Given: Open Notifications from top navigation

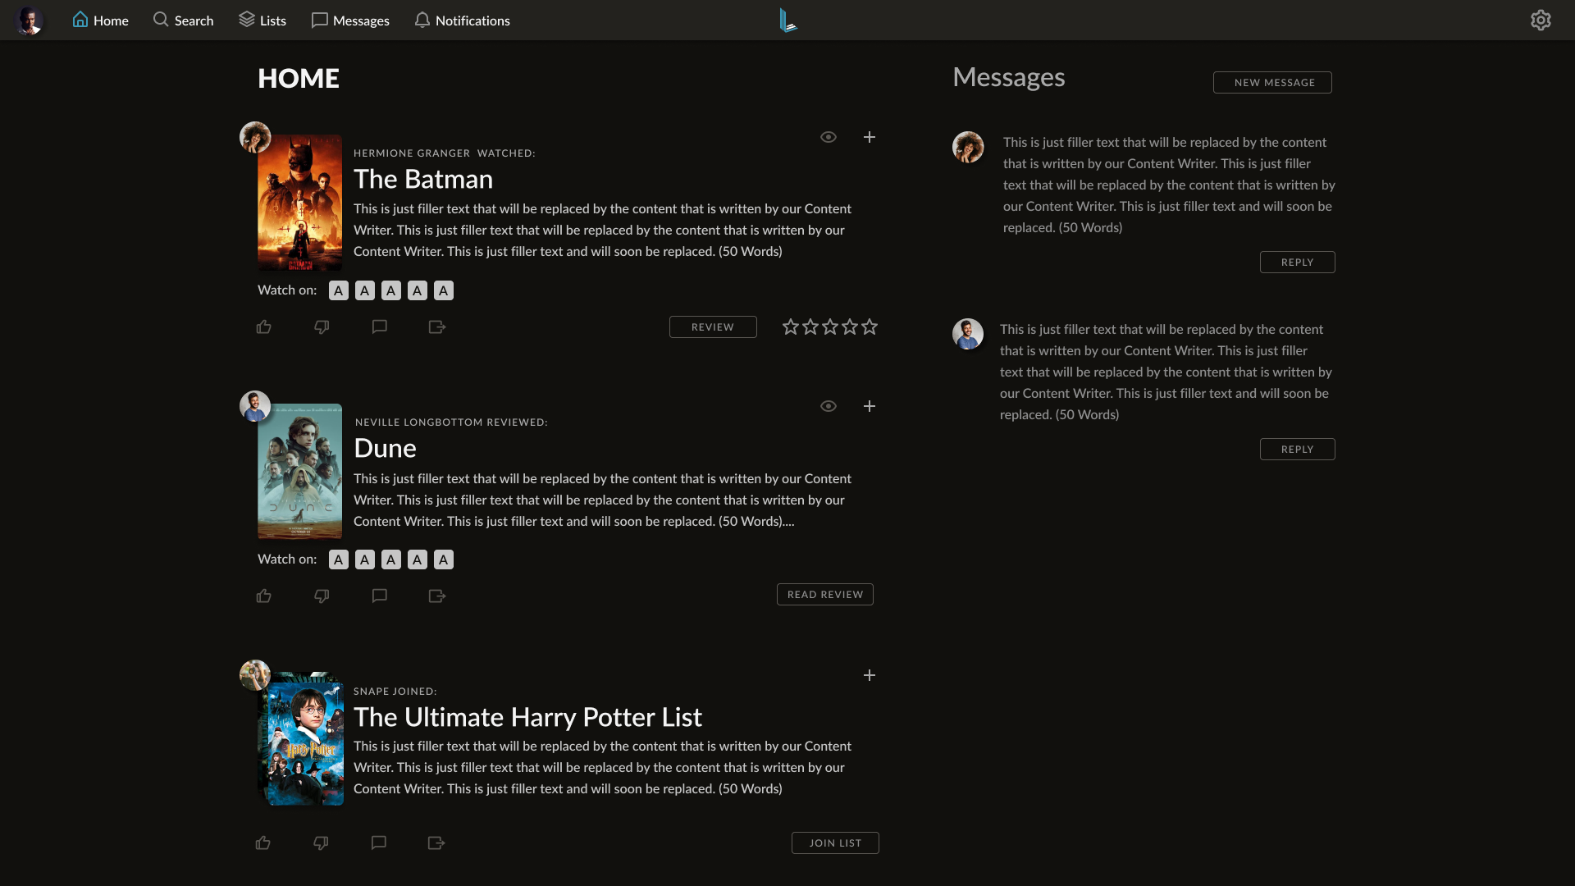Looking at the screenshot, I should [462, 21].
